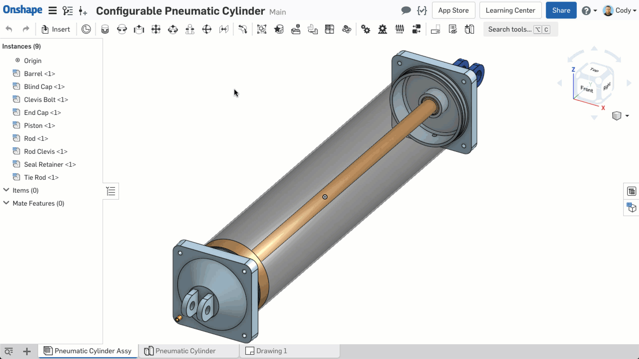
Task: Click the Undo arrow icon
Action: pos(9,29)
